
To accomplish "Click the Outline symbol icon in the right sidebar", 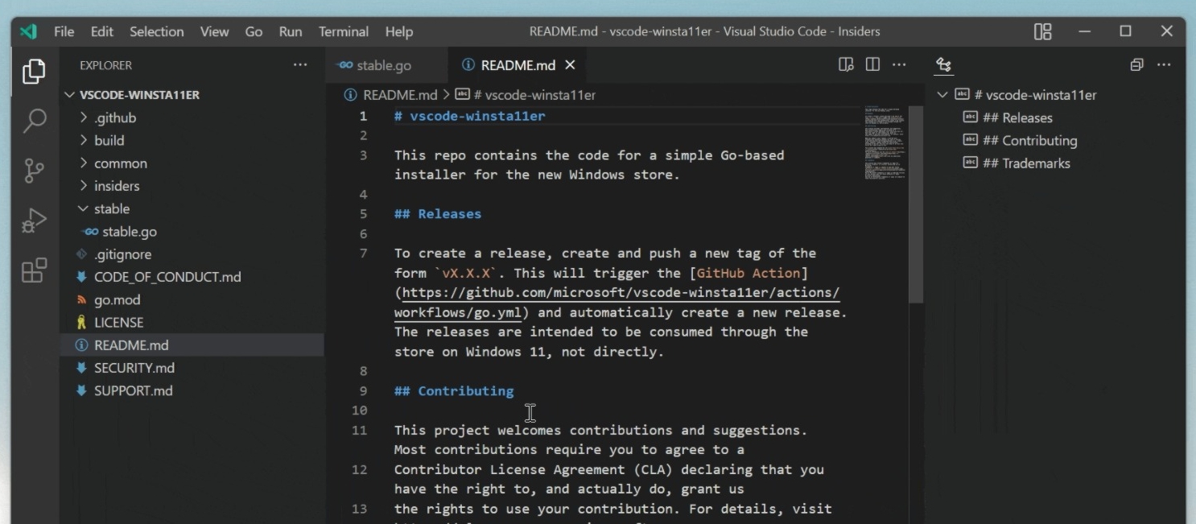I will (943, 65).
